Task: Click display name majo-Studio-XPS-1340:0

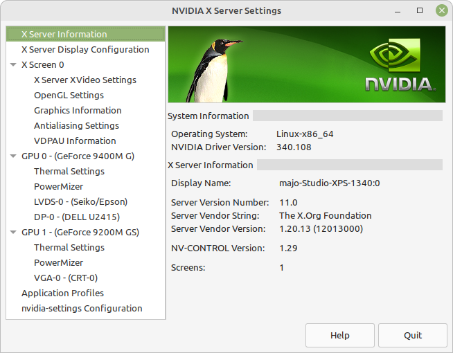Action: 330,183
